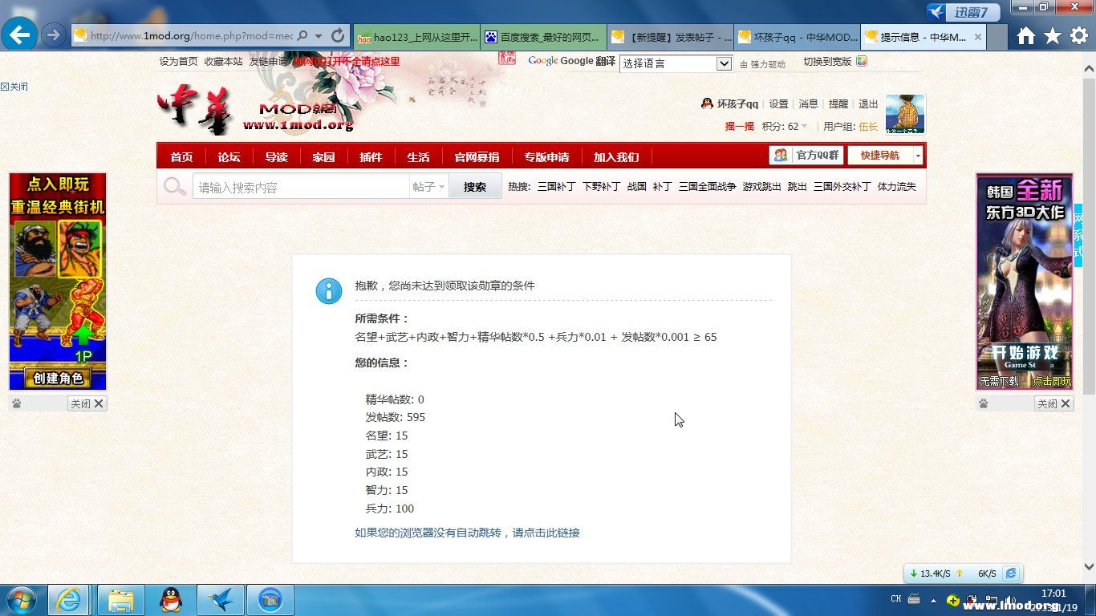Open browser favorites star icon

pos(1052,36)
